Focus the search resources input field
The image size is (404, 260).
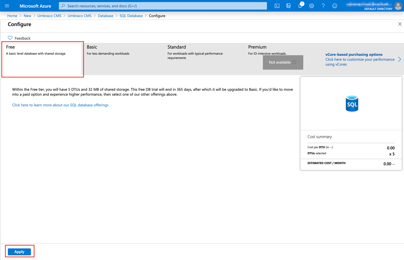[x=163, y=6]
